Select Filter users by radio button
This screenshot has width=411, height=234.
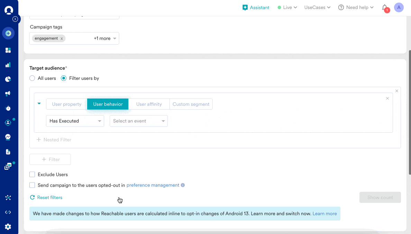pyautogui.click(x=64, y=78)
